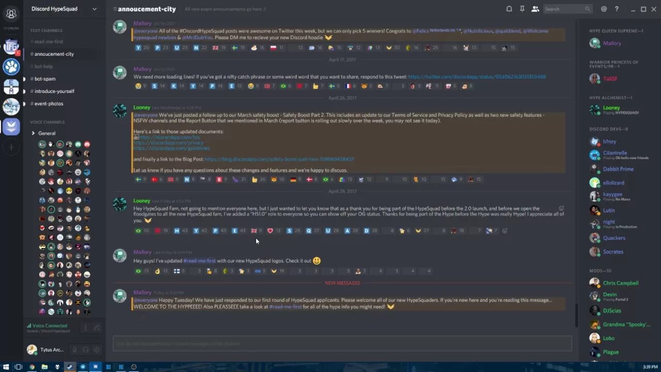Open User Settings gear
Image resolution: width=661 pixels, height=372 pixels.
click(96, 350)
